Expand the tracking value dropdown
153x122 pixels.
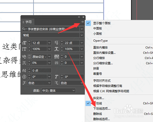pyautogui.click(x=82, y=57)
